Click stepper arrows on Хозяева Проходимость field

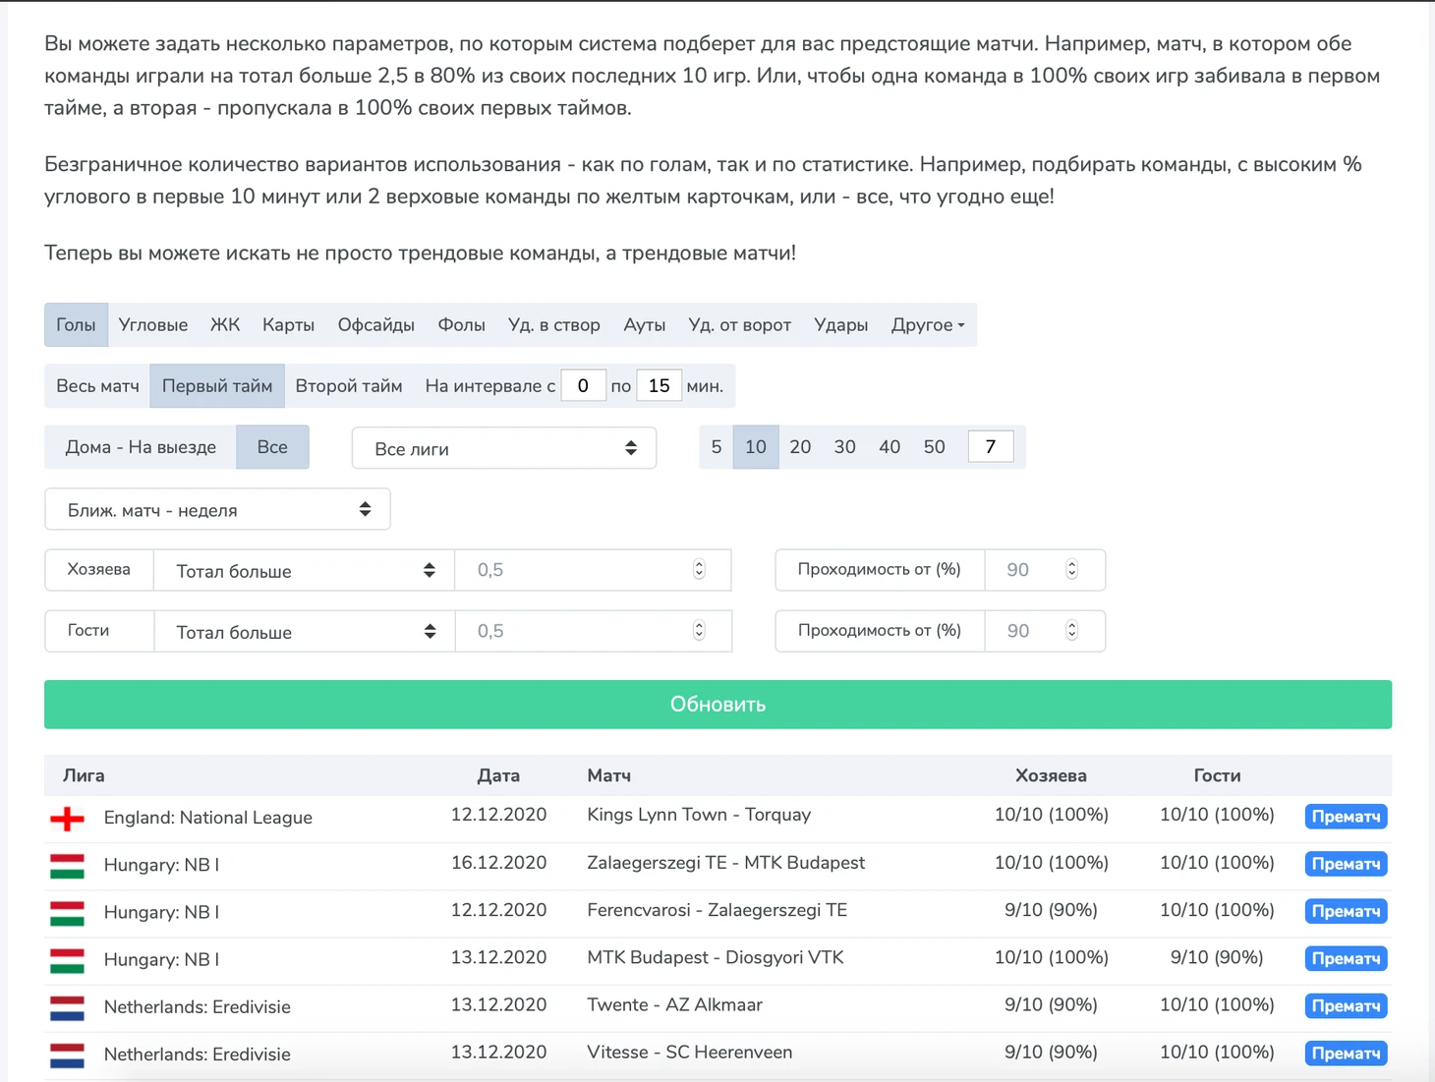coord(1071,570)
